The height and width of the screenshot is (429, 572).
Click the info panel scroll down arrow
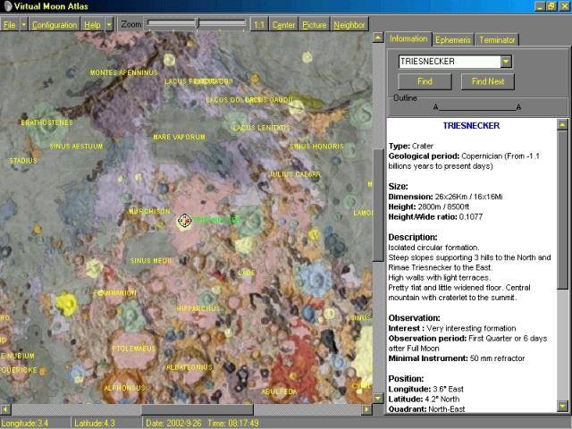click(562, 406)
